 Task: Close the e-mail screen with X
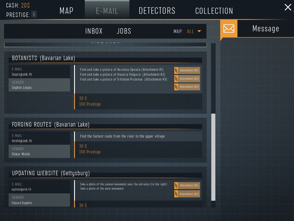click(288, 7)
